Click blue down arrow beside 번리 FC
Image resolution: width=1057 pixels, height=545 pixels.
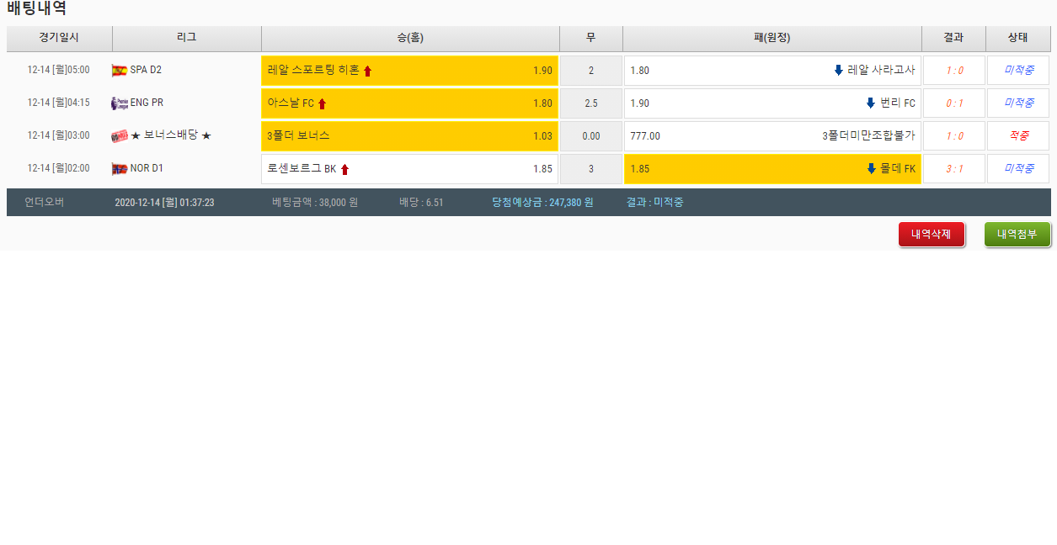click(x=870, y=103)
